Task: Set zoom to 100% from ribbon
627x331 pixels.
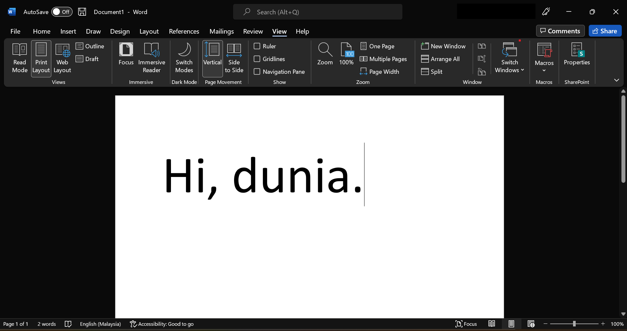Action: [346, 54]
